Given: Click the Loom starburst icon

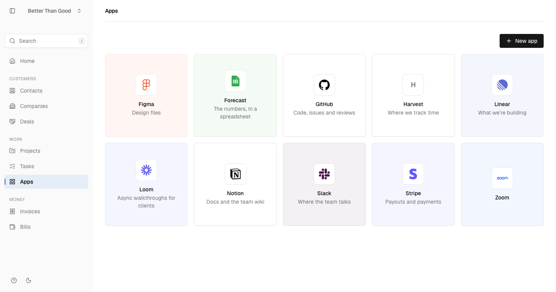Looking at the screenshot, I should point(146,170).
